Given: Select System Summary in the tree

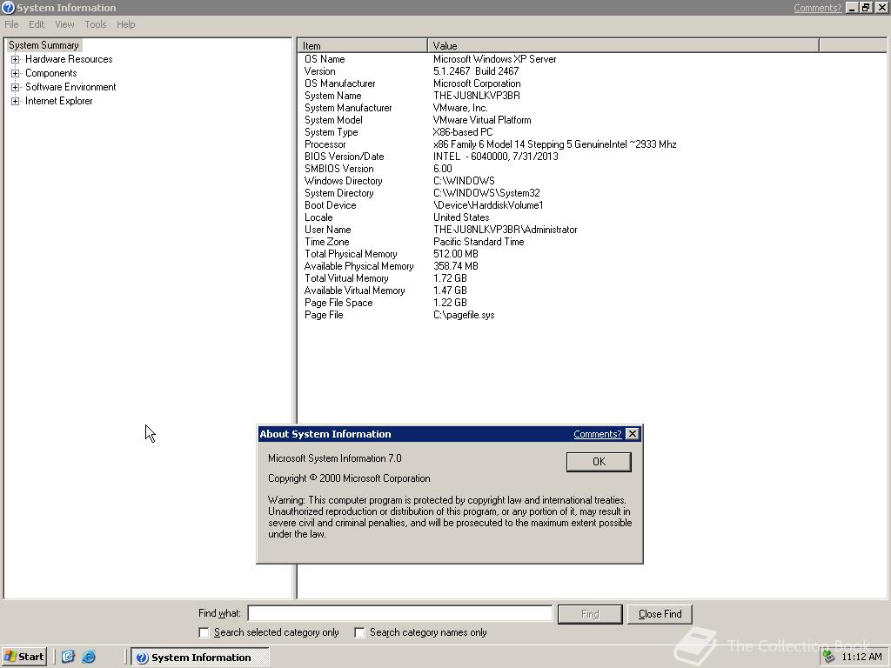Looking at the screenshot, I should pos(44,45).
